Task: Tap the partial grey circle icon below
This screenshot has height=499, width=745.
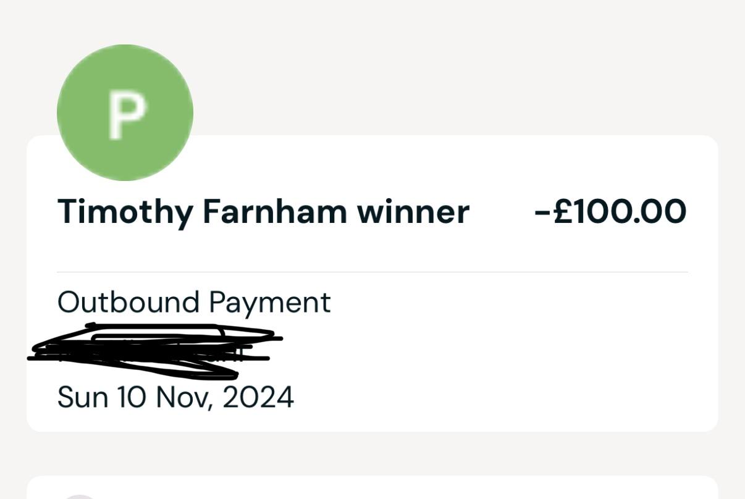Action: pos(81,497)
